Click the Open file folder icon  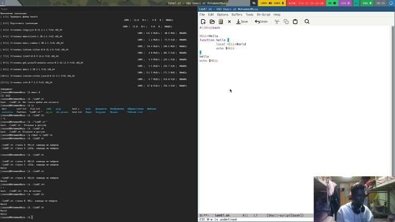coord(212,22)
